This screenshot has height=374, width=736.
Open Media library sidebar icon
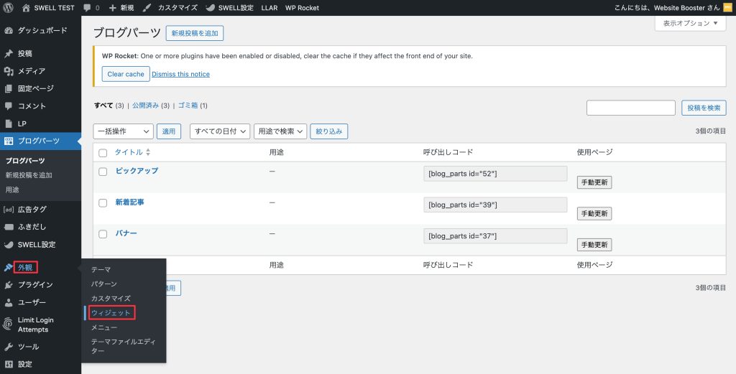tap(9, 71)
